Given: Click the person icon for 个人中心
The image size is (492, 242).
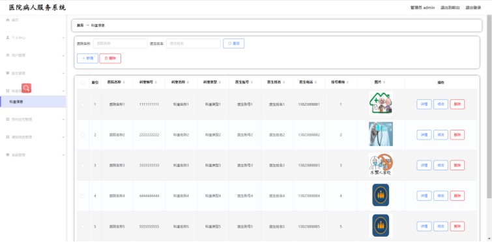Looking at the screenshot, I should pyautogui.click(x=8, y=37).
